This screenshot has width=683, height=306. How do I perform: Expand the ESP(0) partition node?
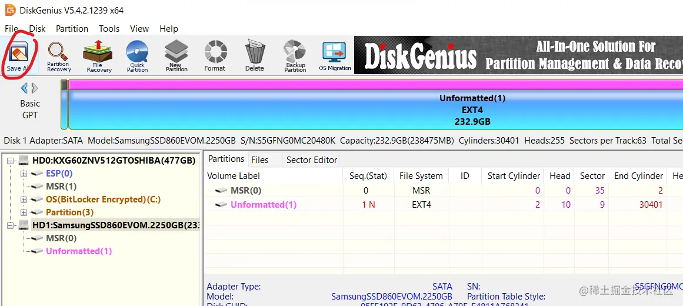24,174
